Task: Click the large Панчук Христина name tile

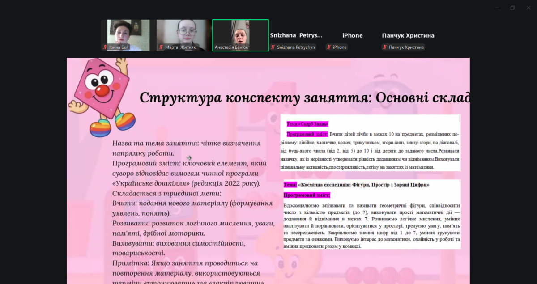Action: 408,35
